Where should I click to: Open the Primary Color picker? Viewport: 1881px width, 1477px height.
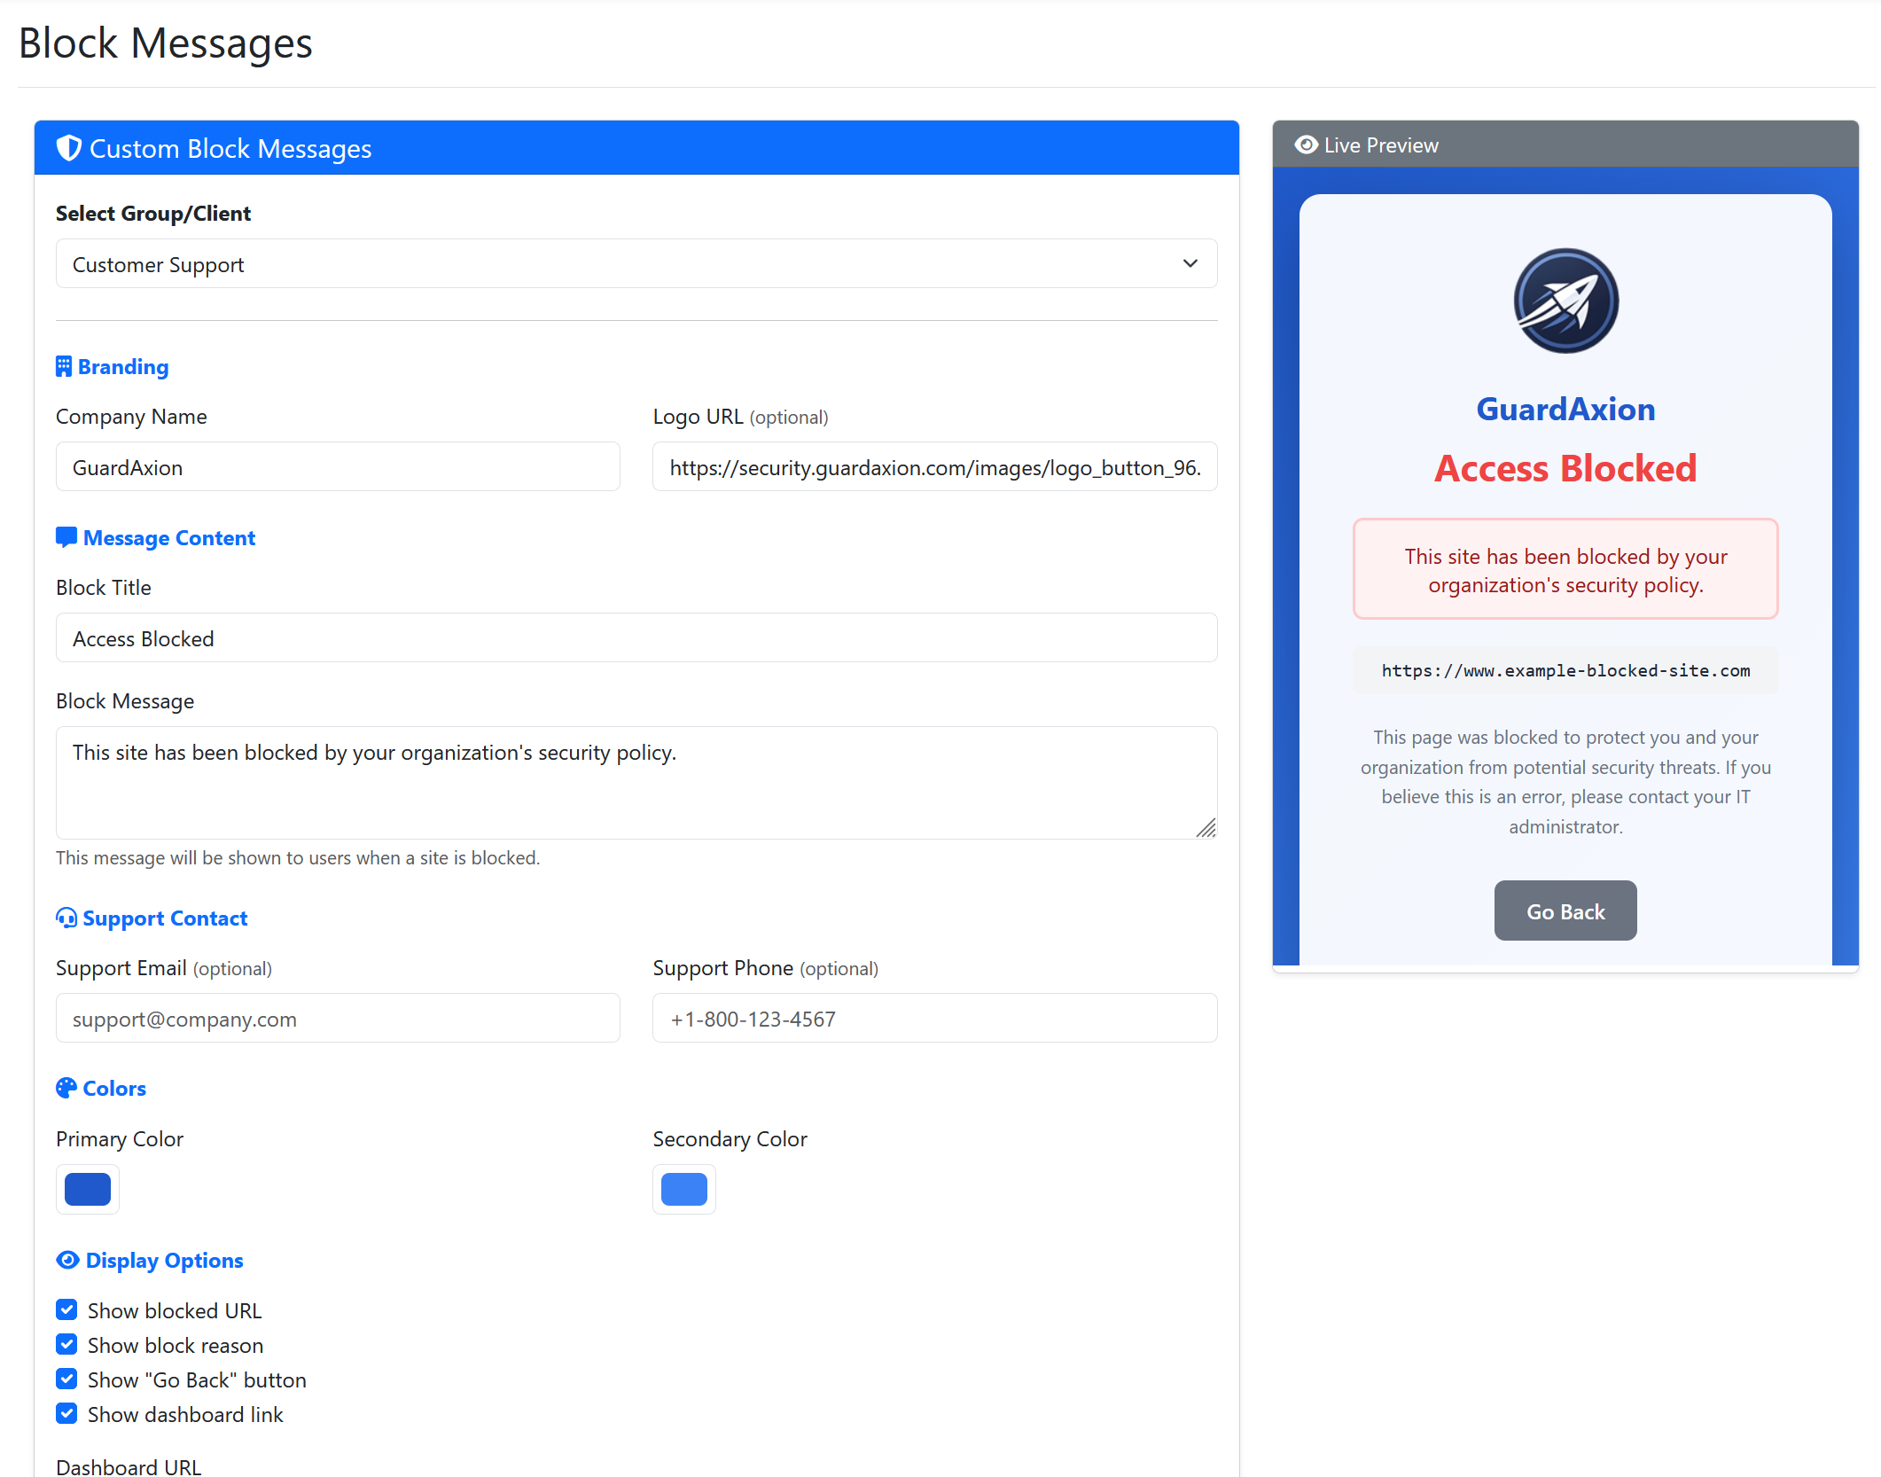87,1189
